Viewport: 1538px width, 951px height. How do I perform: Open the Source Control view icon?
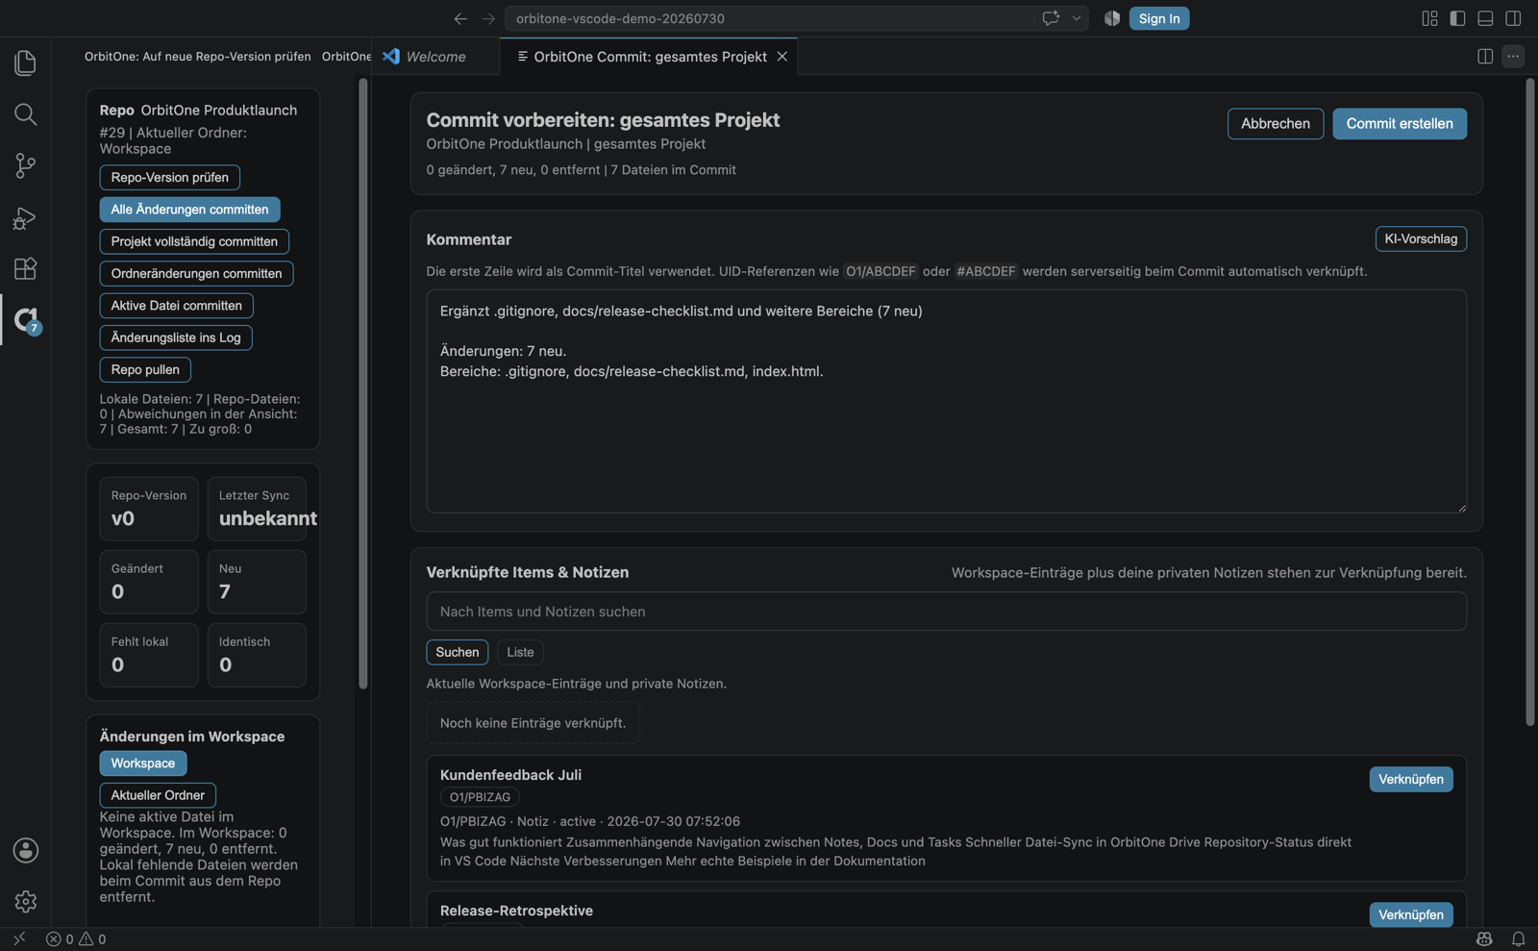click(26, 165)
